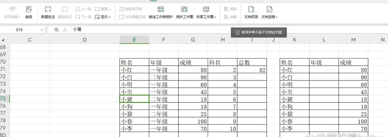Screen dimensions: 388x137
Task: Click the 科目 header cell
Action: click(222, 62)
